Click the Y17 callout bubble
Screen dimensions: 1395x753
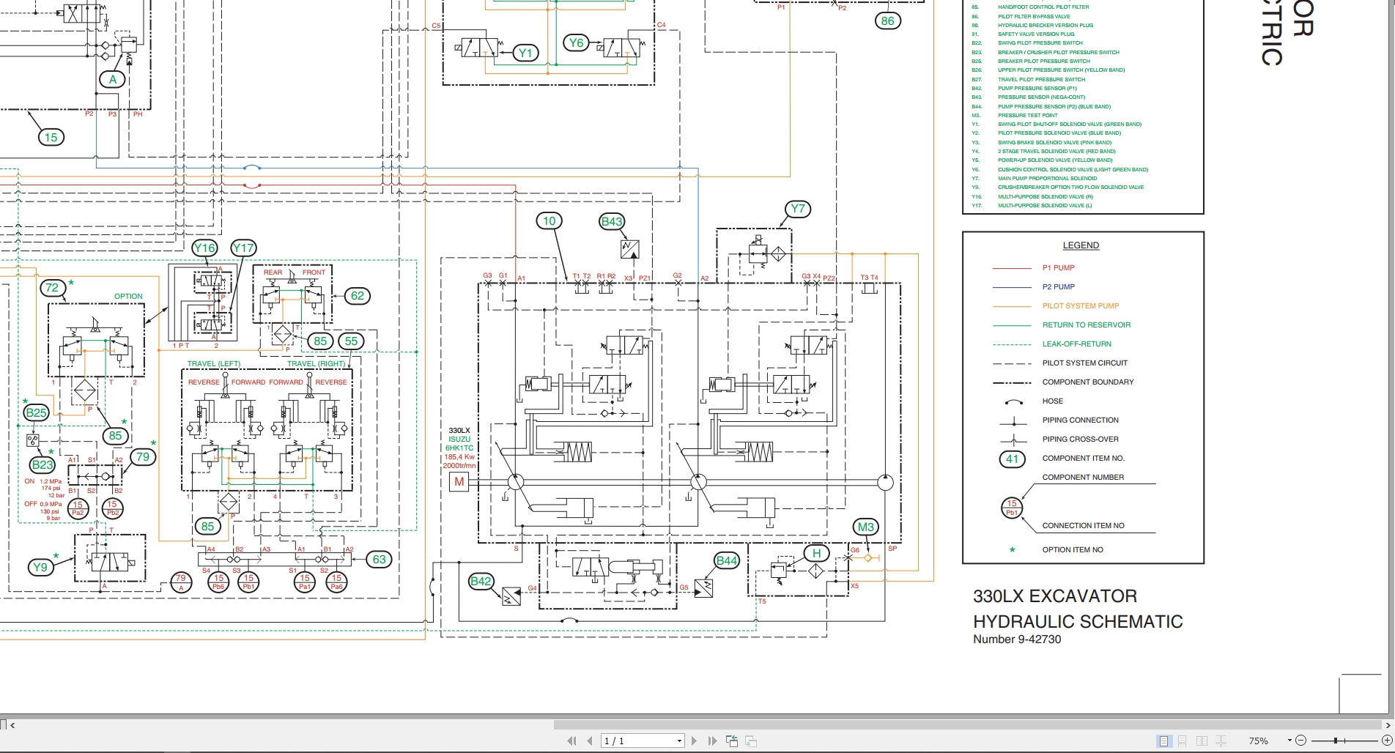[x=243, y=248]
